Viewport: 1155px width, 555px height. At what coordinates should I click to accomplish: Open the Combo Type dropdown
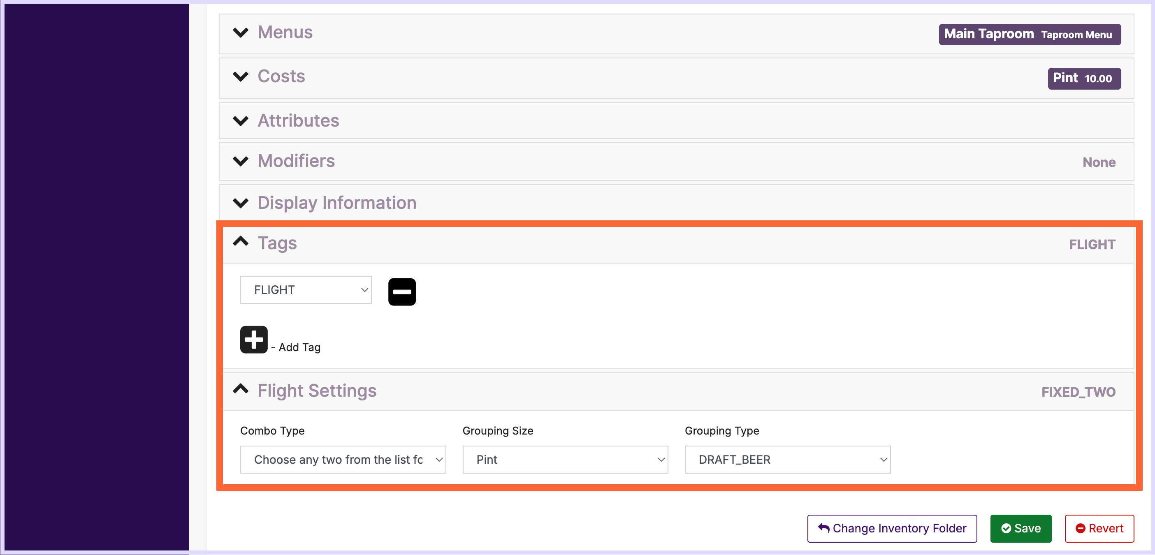coord(343,460)
